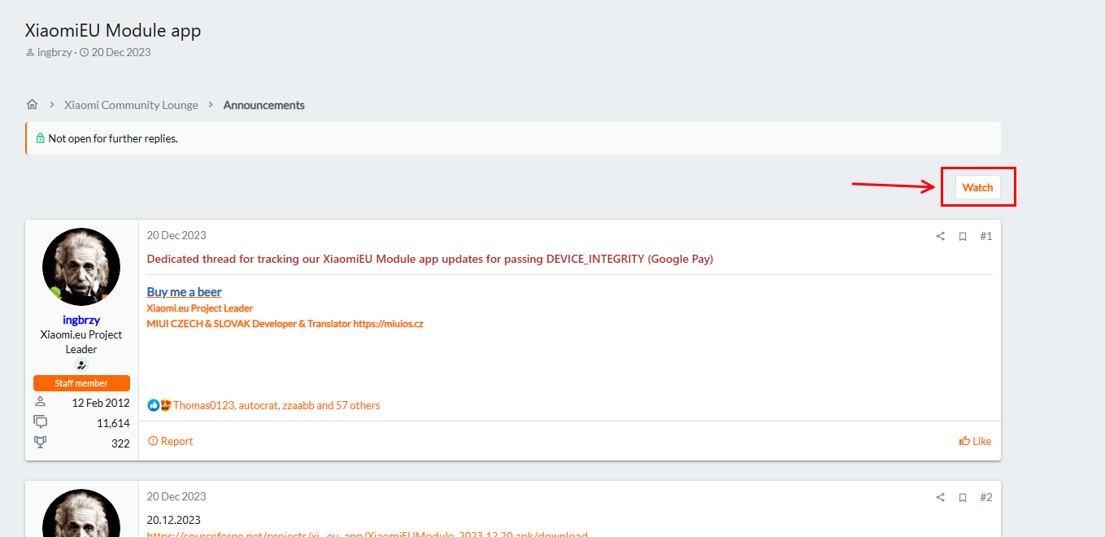The image size is (1105, 537).
Task: Click the clock icon under the thread title
Action: 84,53
